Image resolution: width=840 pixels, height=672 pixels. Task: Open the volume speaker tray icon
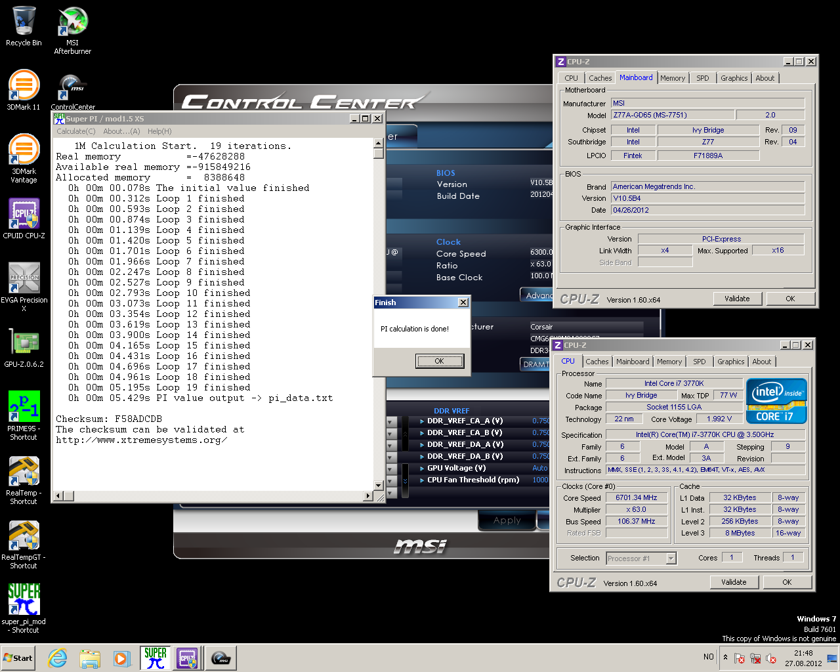coord(771,658)
